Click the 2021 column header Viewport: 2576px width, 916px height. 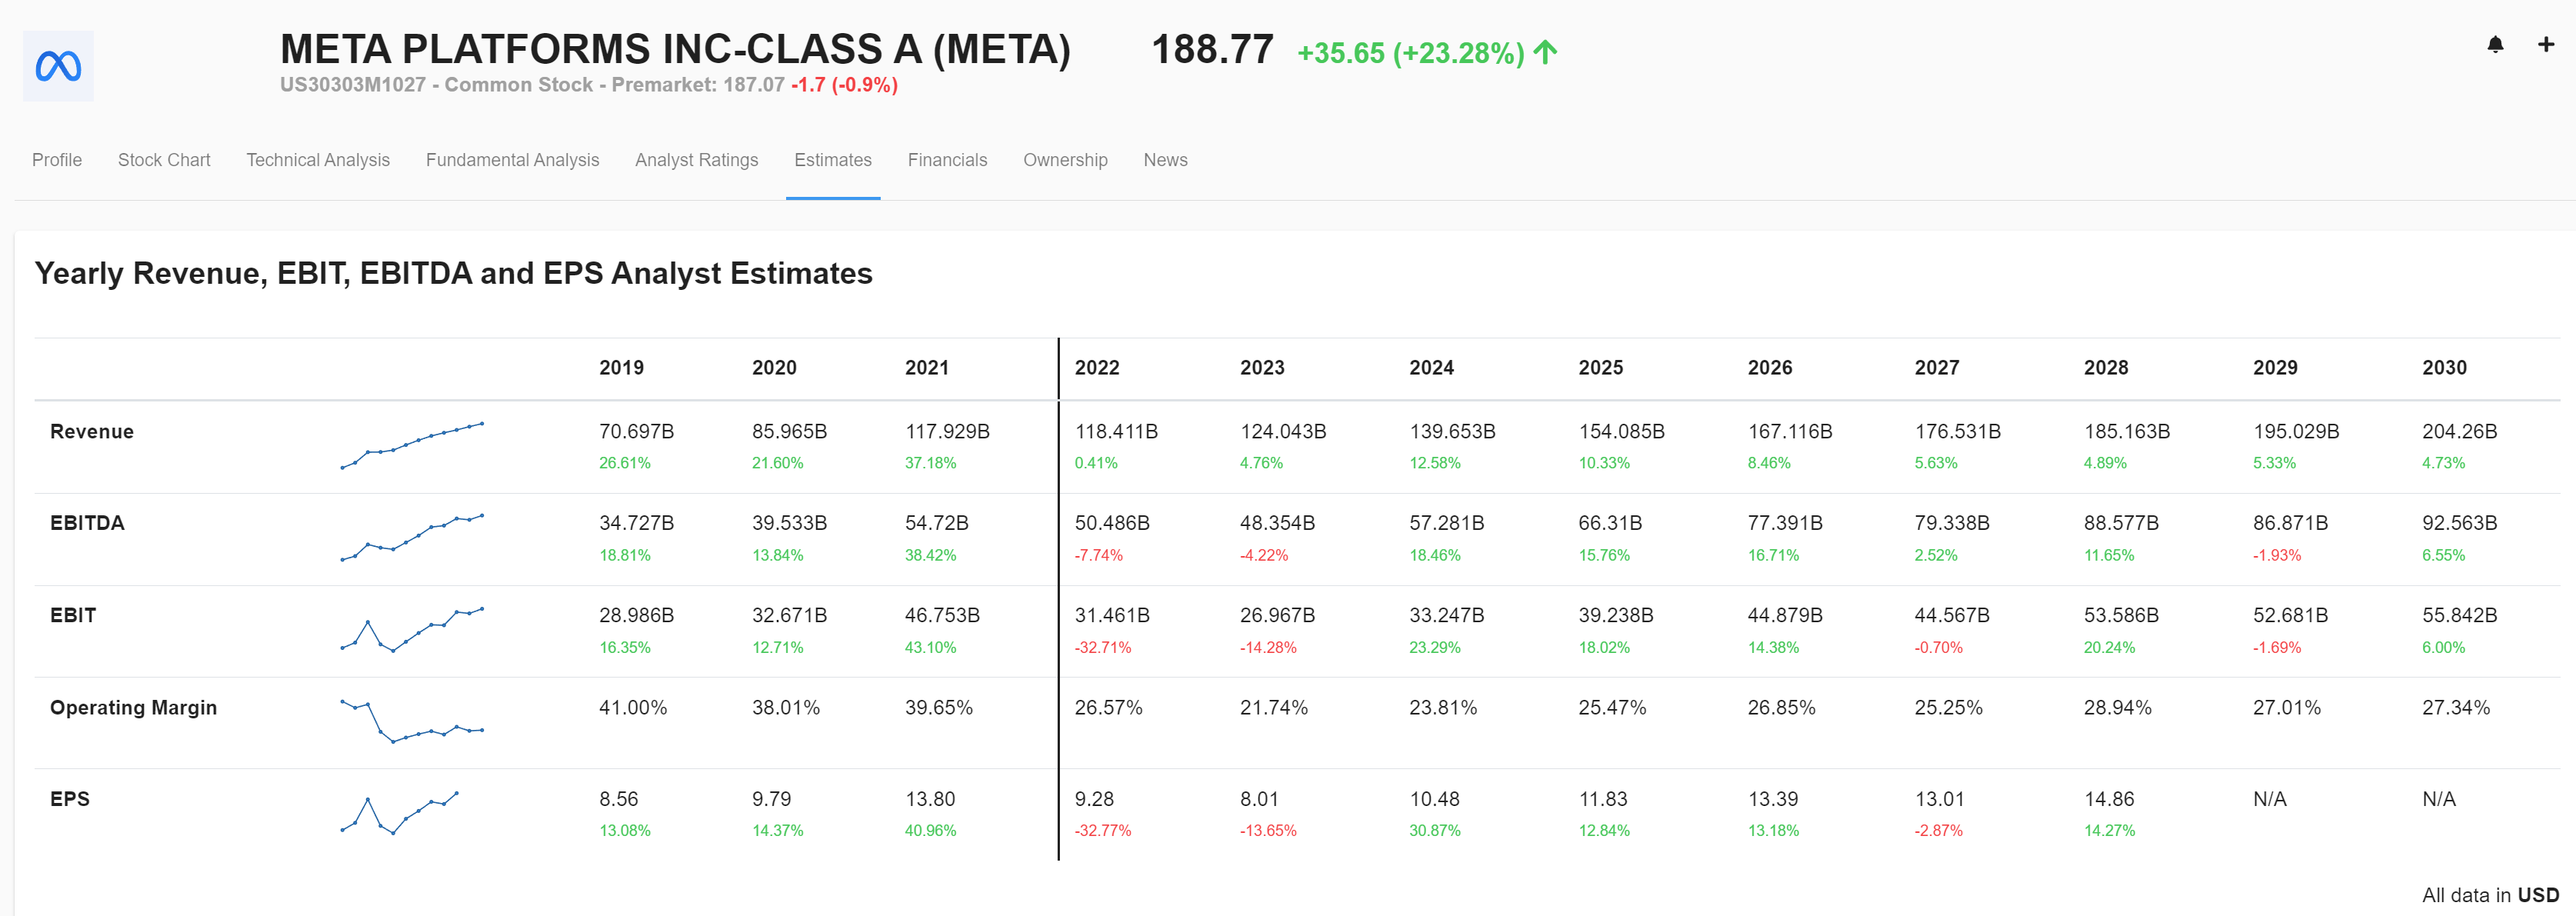[927, 368]
